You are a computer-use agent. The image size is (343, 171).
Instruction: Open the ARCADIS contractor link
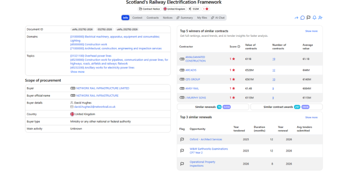click(191, 70)
